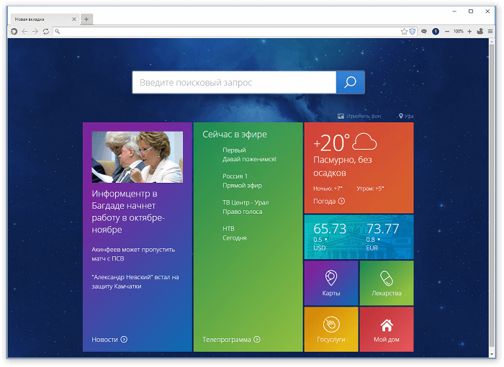This screenshot has height=367, width=504.
Task: Open news 'Александр Невский встал на защиту Камчатки'
Action: [x=135, y=281]
